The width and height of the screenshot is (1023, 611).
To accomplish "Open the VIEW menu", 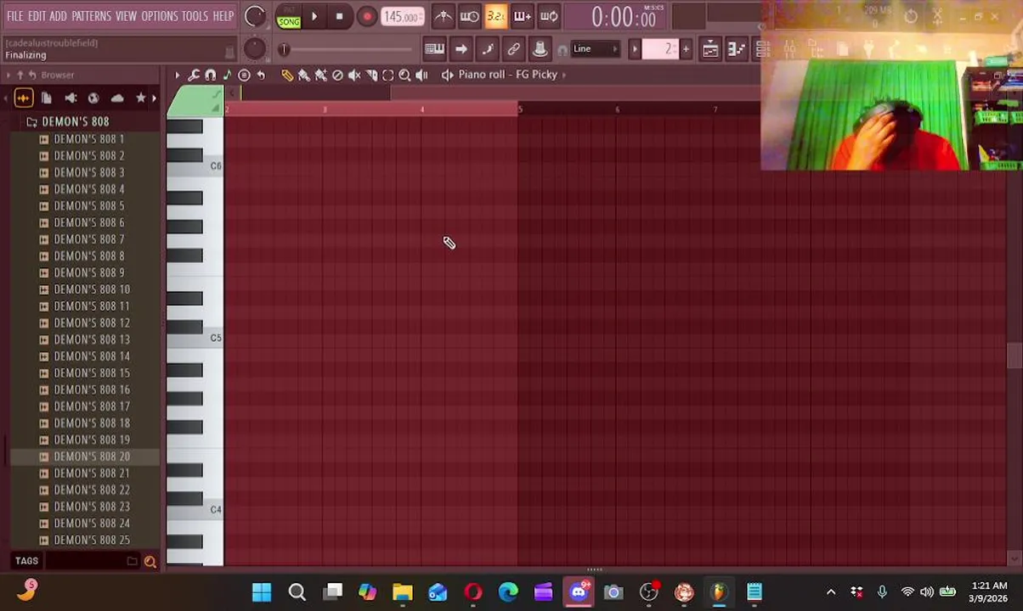I will pyautogui.click(x=126, y=16).
